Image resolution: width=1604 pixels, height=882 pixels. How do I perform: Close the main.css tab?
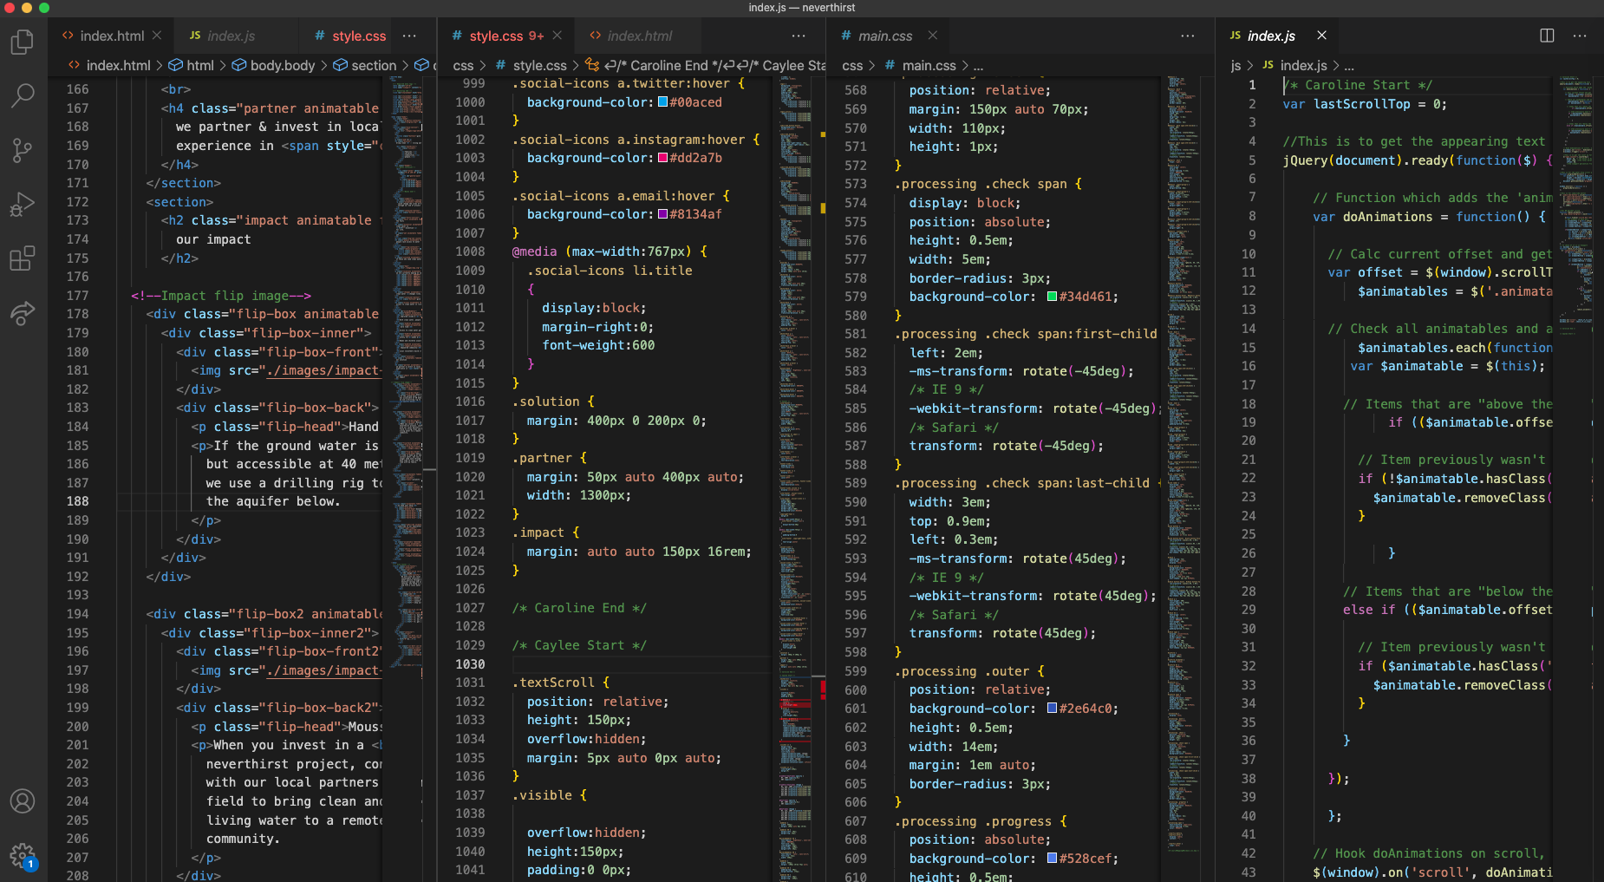click(x=933, y=36)
